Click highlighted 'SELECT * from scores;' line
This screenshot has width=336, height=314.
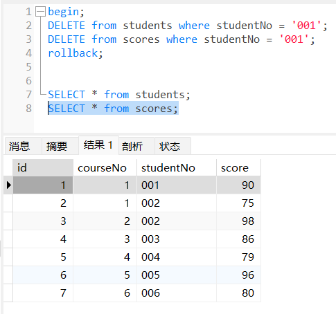tap(113, 109)
